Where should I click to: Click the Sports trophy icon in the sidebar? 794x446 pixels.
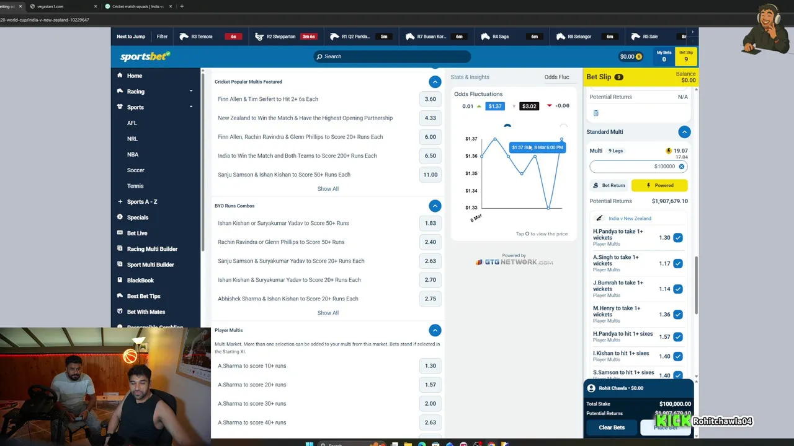(x=120, y=107)
